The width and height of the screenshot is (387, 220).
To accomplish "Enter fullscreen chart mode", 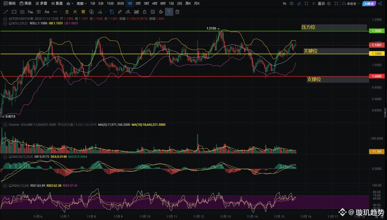I will (336, 4).
